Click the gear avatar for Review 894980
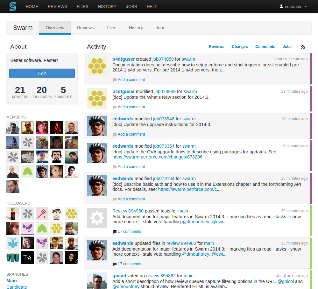Image resolution: width=318 pixels, height=289 pixels. (x=97, y=218)
